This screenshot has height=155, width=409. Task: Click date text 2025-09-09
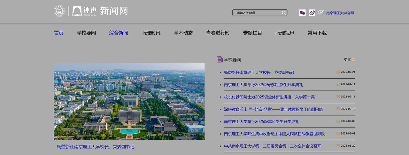tap(348, 121)
